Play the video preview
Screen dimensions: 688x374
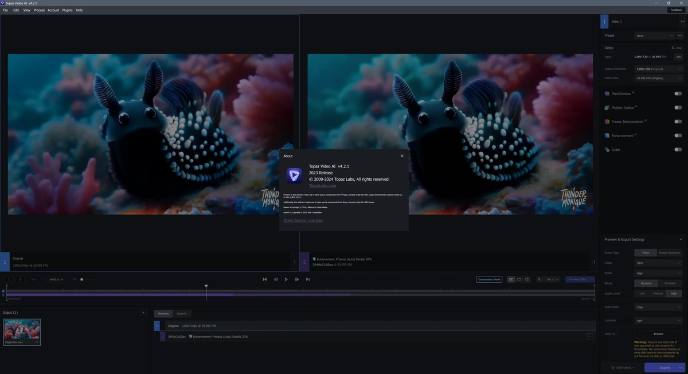286,279
